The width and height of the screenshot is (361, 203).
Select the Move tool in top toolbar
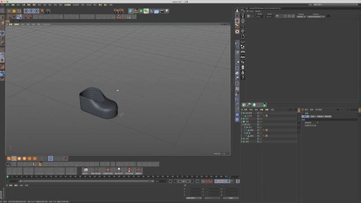pyautogui.click(x=9, y=11)
